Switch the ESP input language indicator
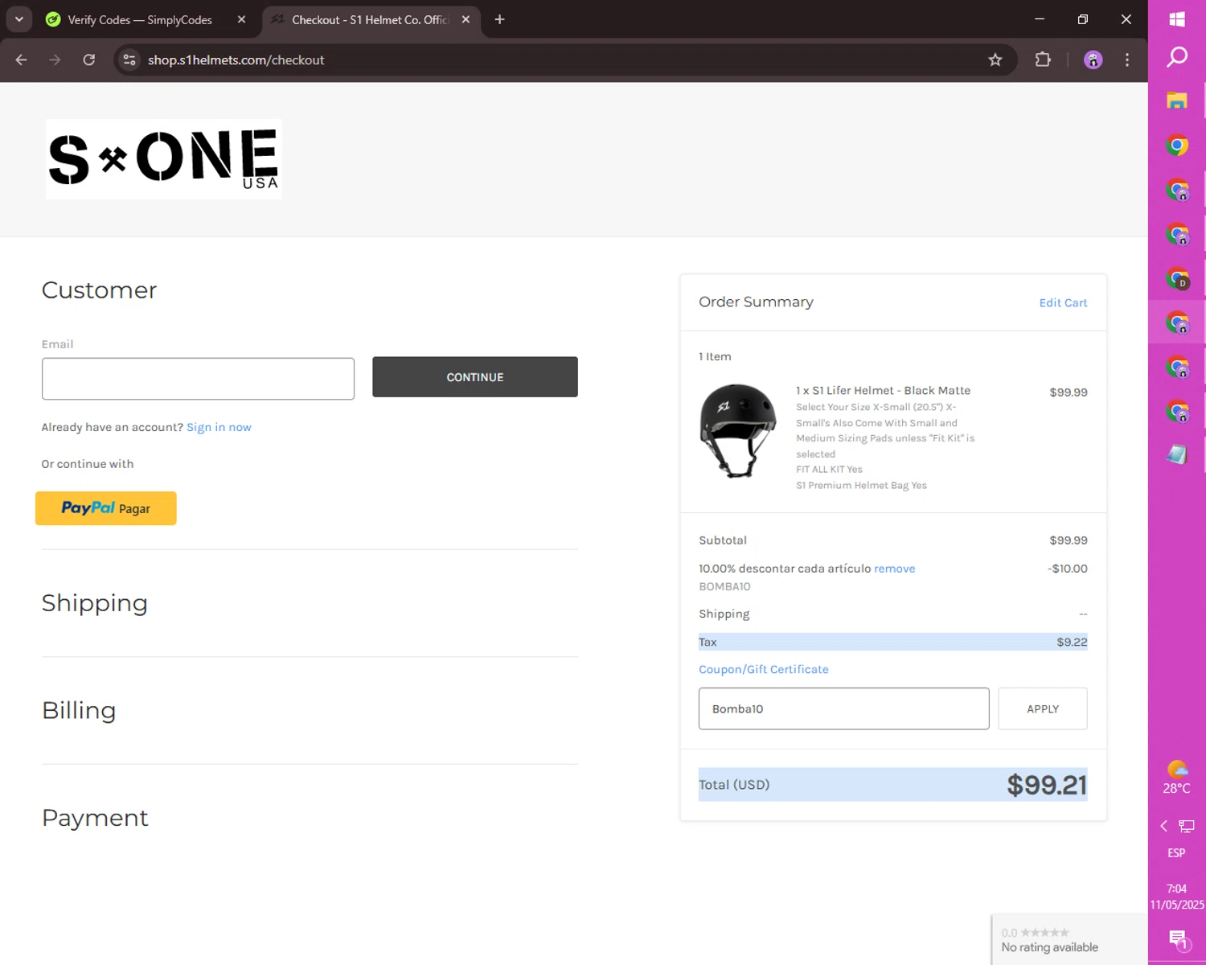1206x965 pixels. pyautogui.click(x=1176, y=852)
